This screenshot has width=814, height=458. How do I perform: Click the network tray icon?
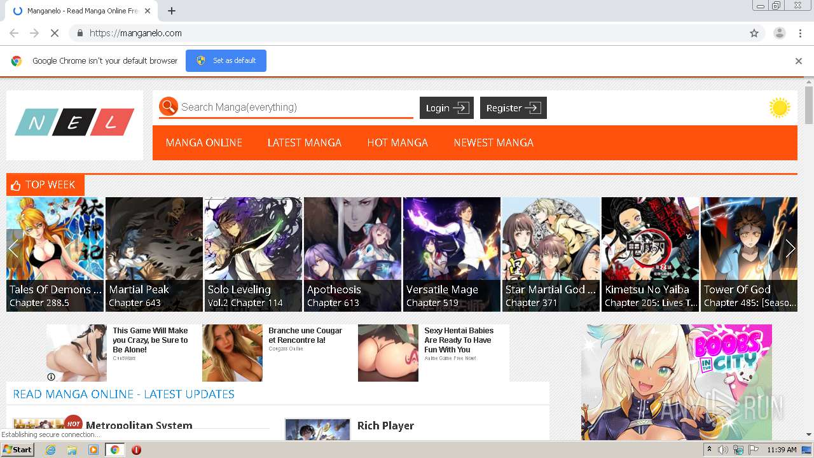pyautogui.click(x=738, y=450)
